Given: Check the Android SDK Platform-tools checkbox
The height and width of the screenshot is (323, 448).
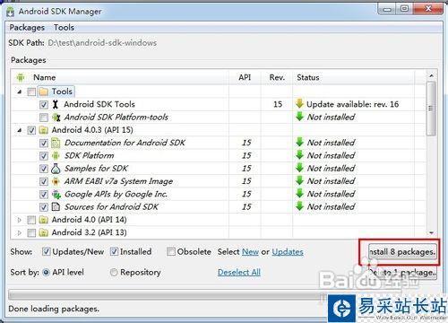Looking at the screenshot, I should (x=44, y=118).
